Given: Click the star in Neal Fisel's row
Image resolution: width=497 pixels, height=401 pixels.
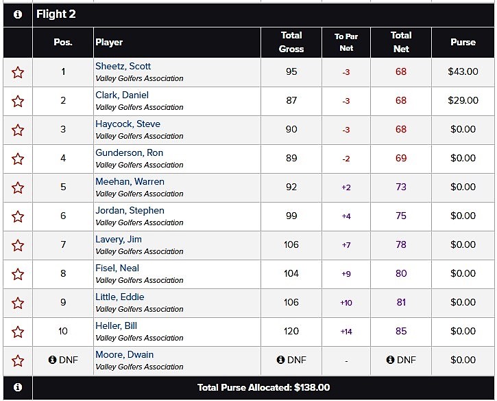Looking at the screenshot, I should (18, 274).
